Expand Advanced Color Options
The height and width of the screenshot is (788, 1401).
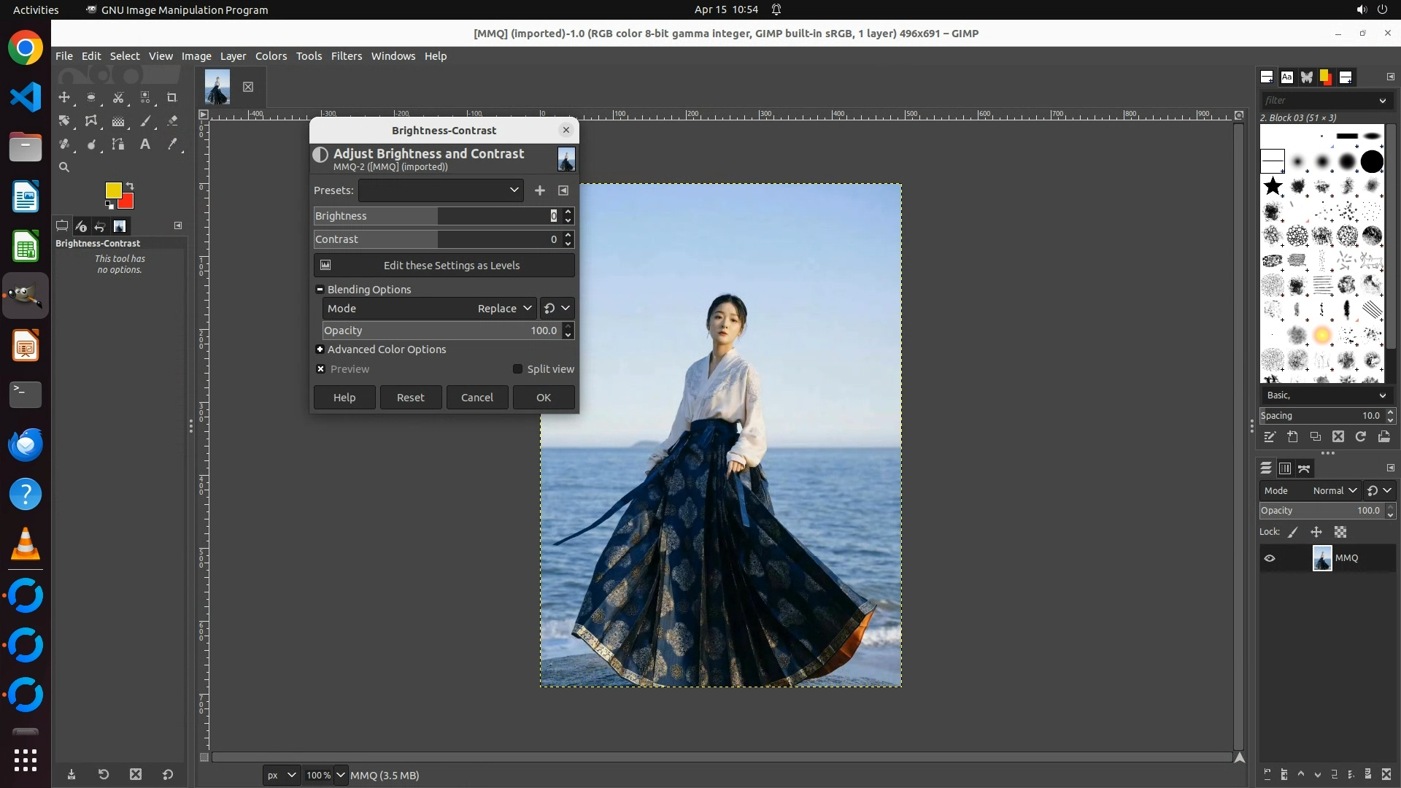tap(320, 349)
